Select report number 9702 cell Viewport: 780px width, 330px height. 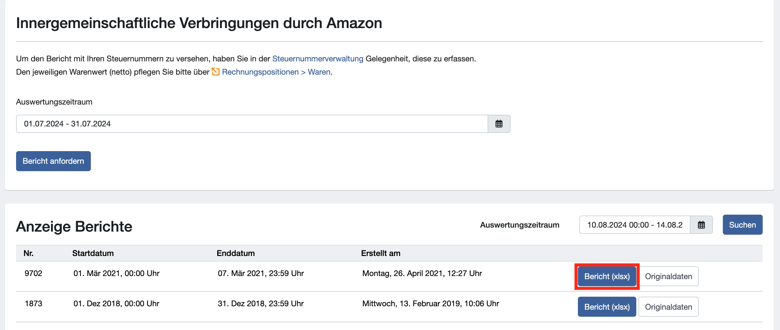[33, 273]
